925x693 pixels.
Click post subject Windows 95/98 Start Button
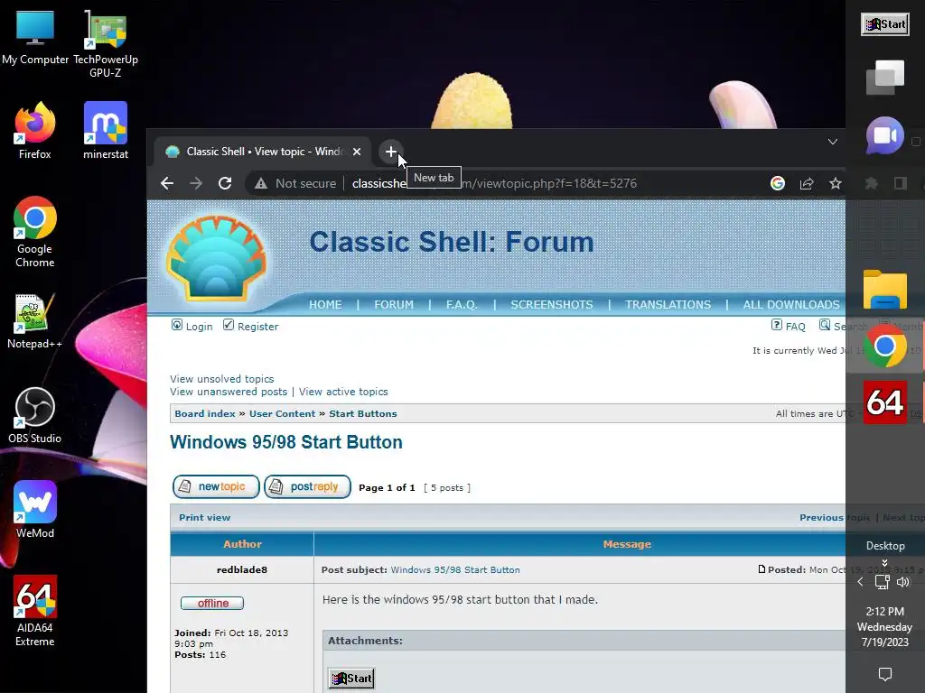click(455, 570)
